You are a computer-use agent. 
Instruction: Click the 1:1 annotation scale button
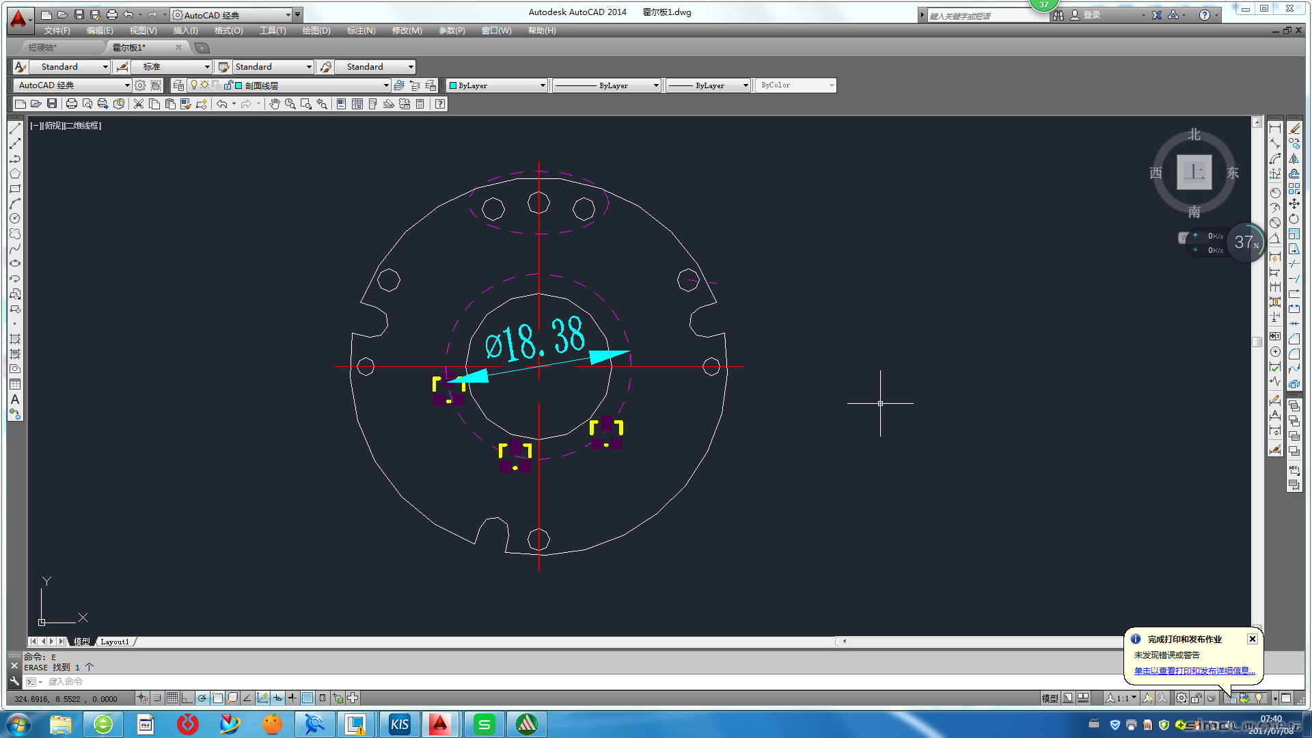(1121, 698)
